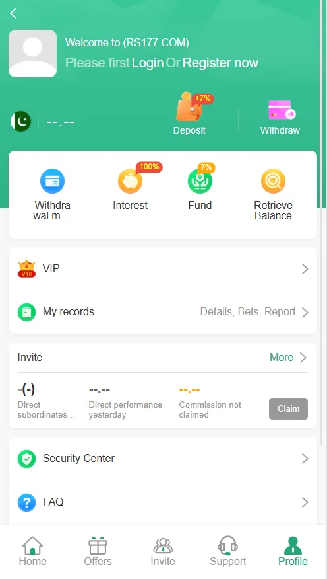The image size is (327, 579).
Task: Open the Fund icon
Action: 200,181
